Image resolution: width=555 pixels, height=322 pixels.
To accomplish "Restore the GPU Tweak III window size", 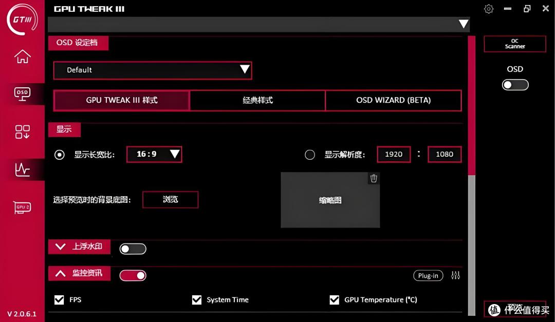I will coord(527,9).
